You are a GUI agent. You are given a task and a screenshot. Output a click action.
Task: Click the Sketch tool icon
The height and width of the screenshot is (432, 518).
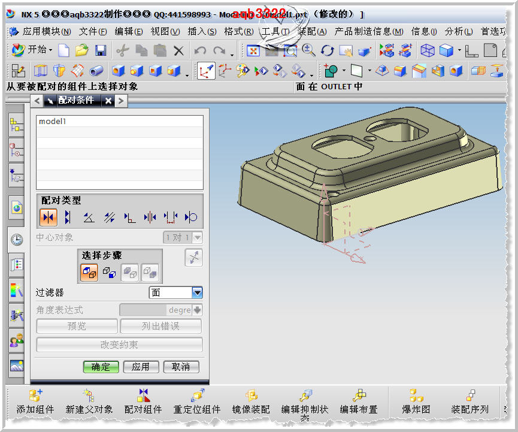pyautogui.click(x=18, y=71)
